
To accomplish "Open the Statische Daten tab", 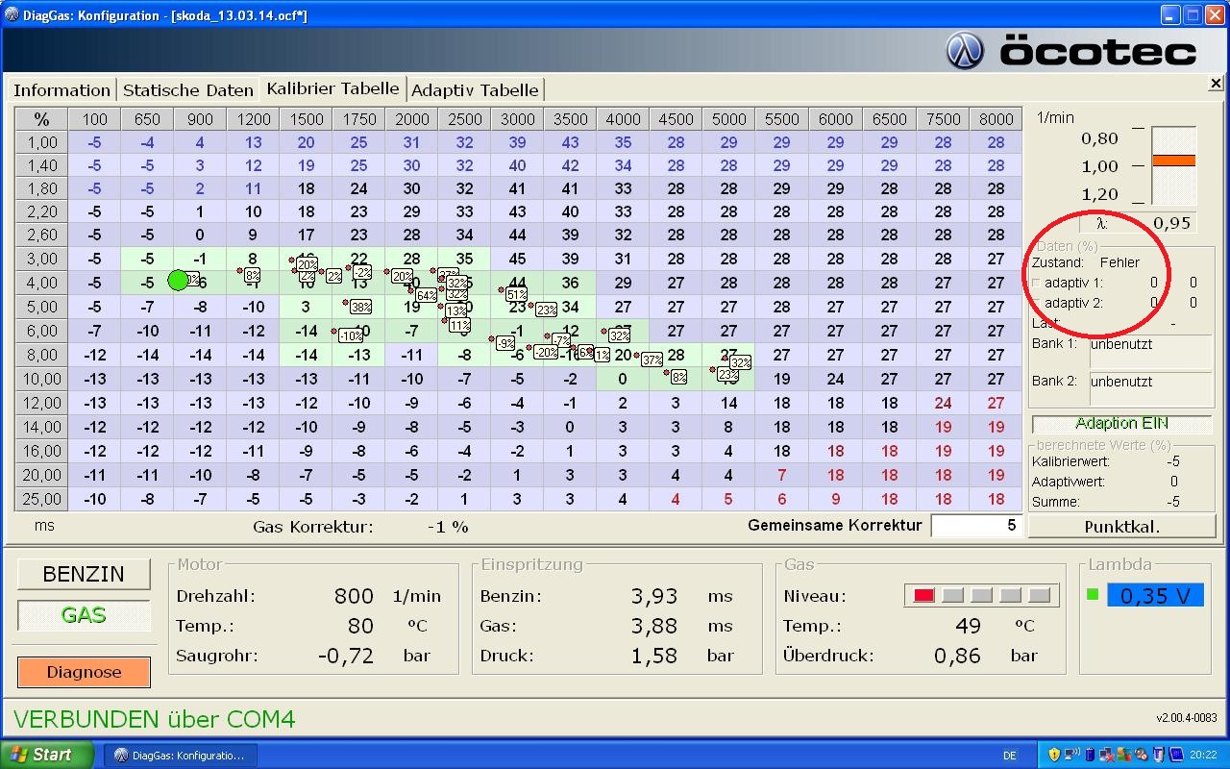I will (x=188, y=90).
